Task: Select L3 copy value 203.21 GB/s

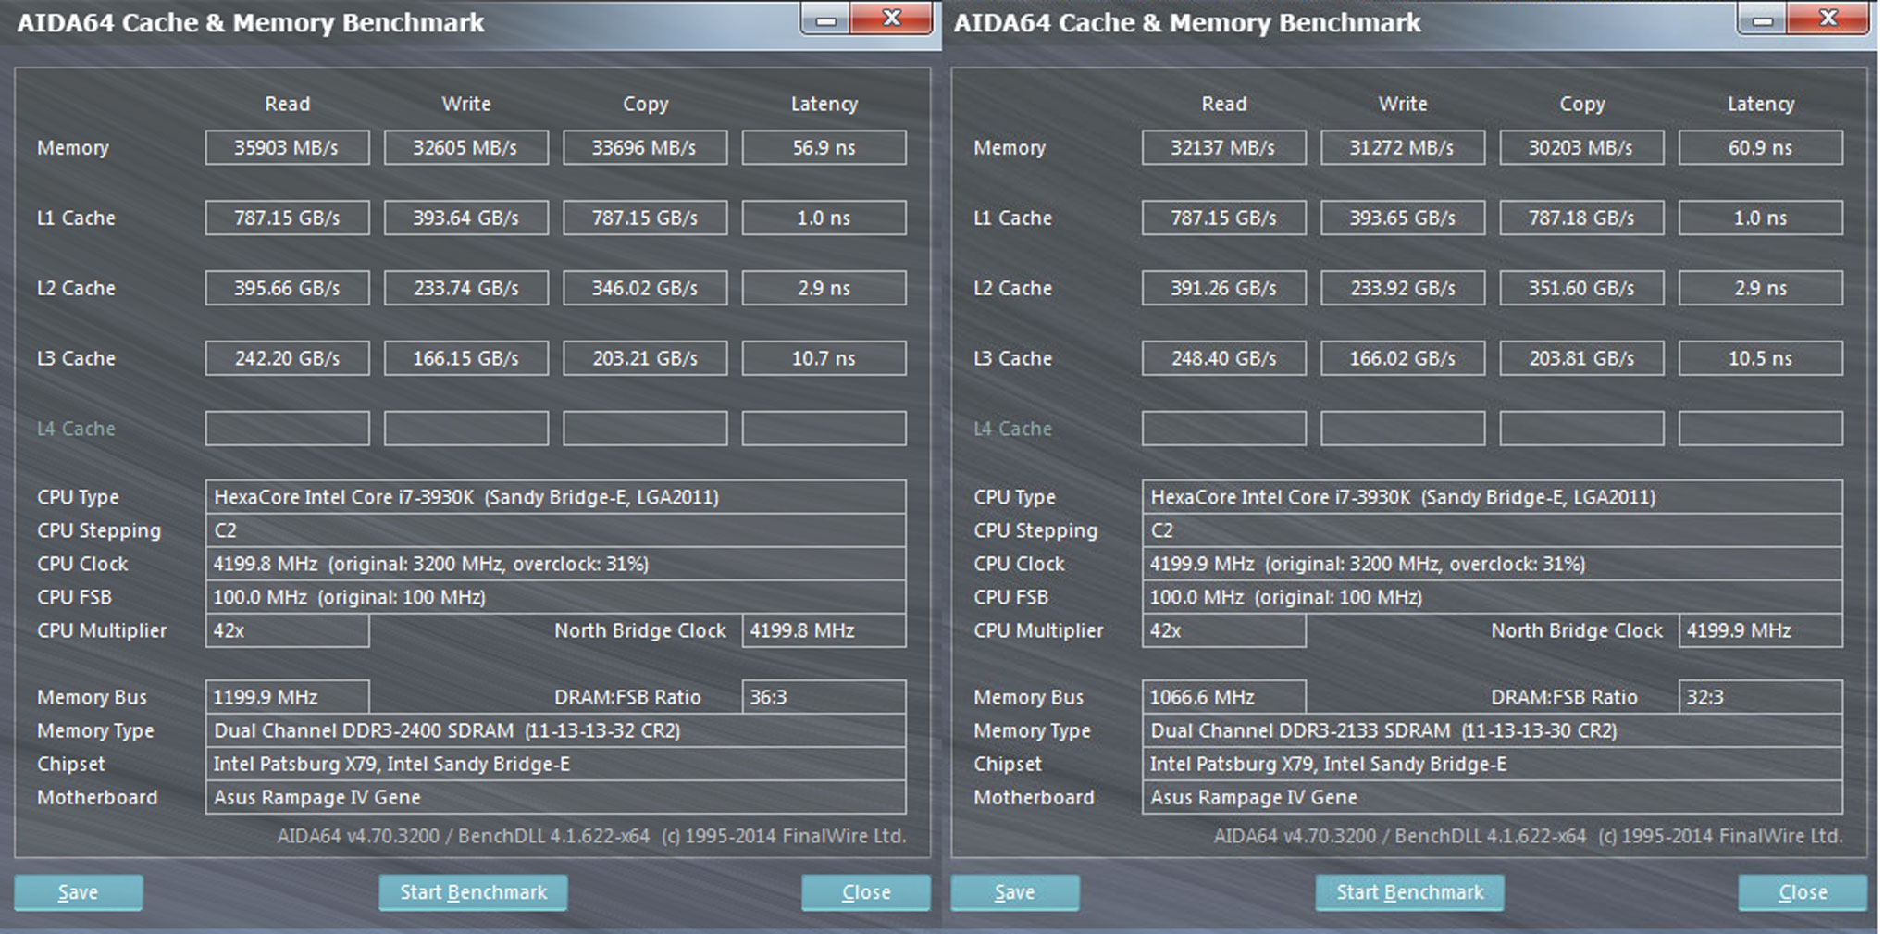Action: tap(645, 358)
